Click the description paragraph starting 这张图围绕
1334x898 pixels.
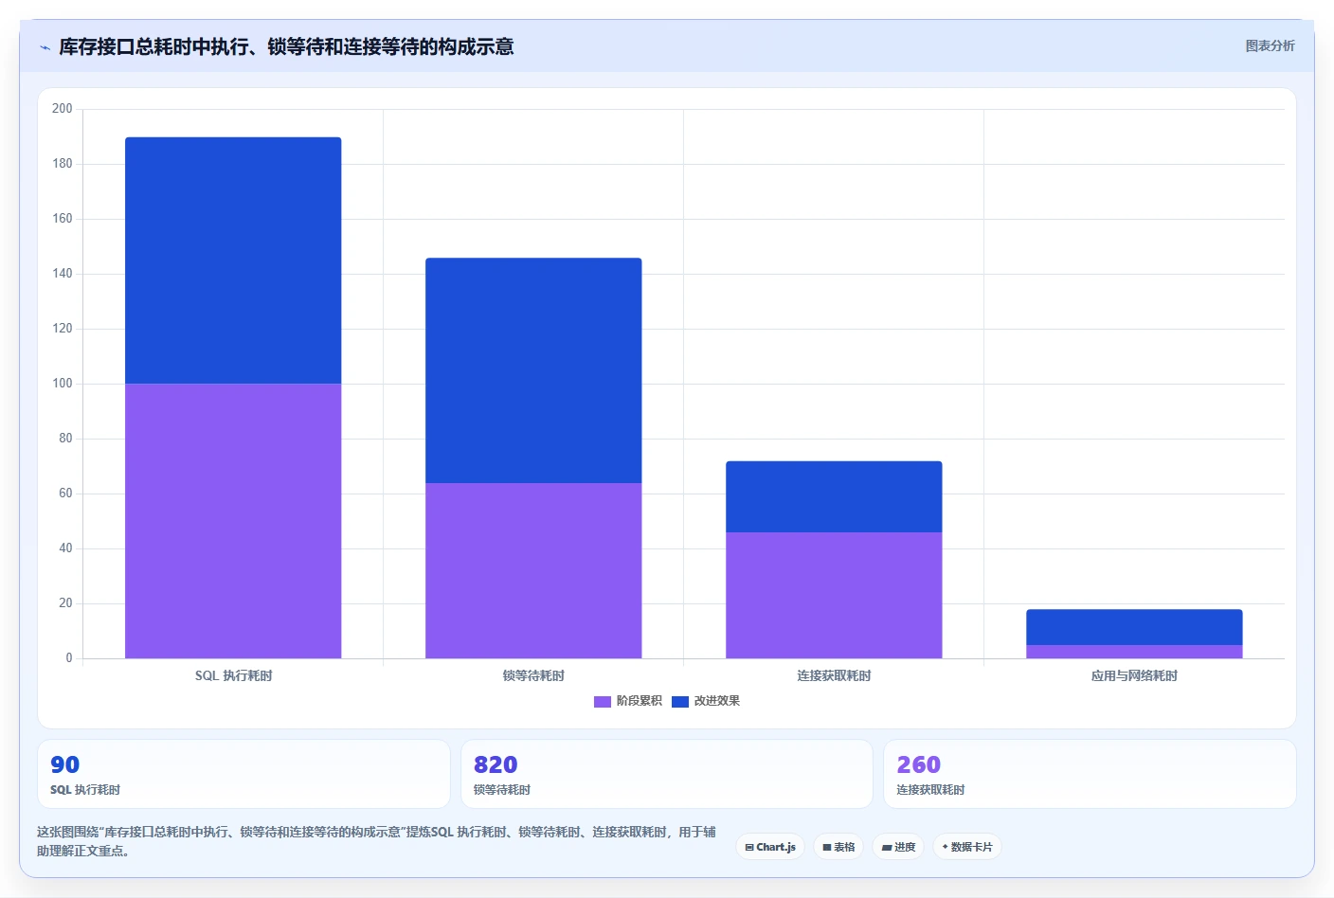(376, 841)
